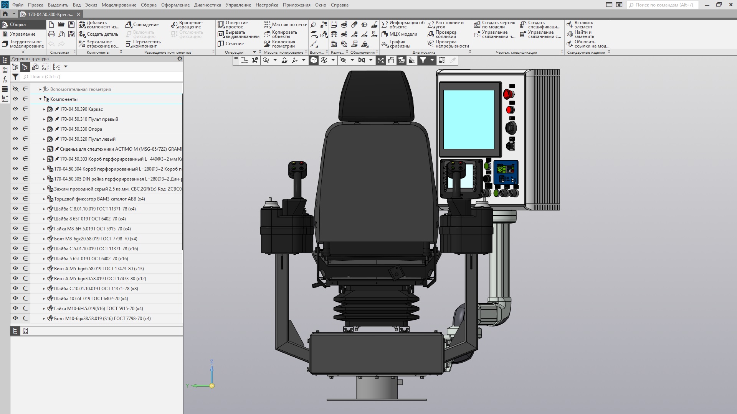Expand the 170-04.50.330 Опора node
The width and height of the screenshot is (737, 414).
coord(44,129)
